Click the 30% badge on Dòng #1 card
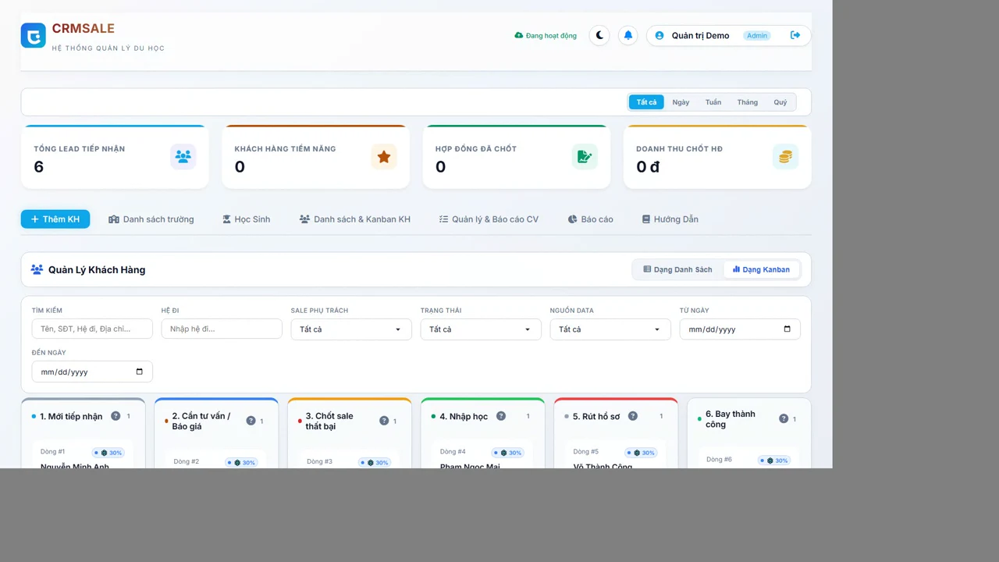999x562 pixels. [108, 453]
